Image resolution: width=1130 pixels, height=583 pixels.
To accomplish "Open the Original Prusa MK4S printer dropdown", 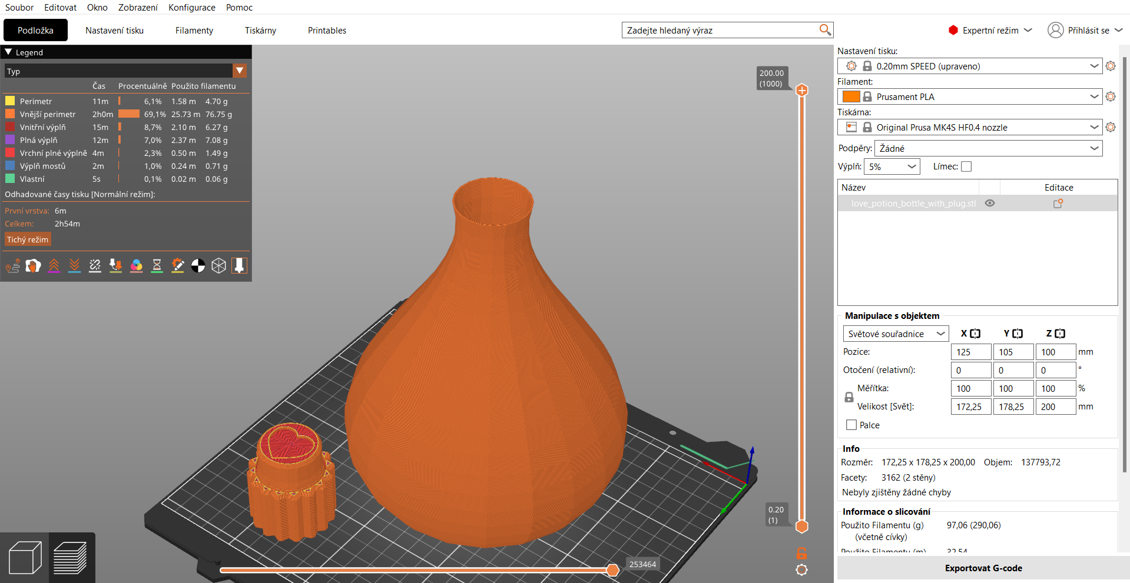I will (x=969, y=127).
